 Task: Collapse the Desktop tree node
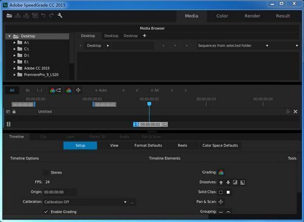pos(9,36)
